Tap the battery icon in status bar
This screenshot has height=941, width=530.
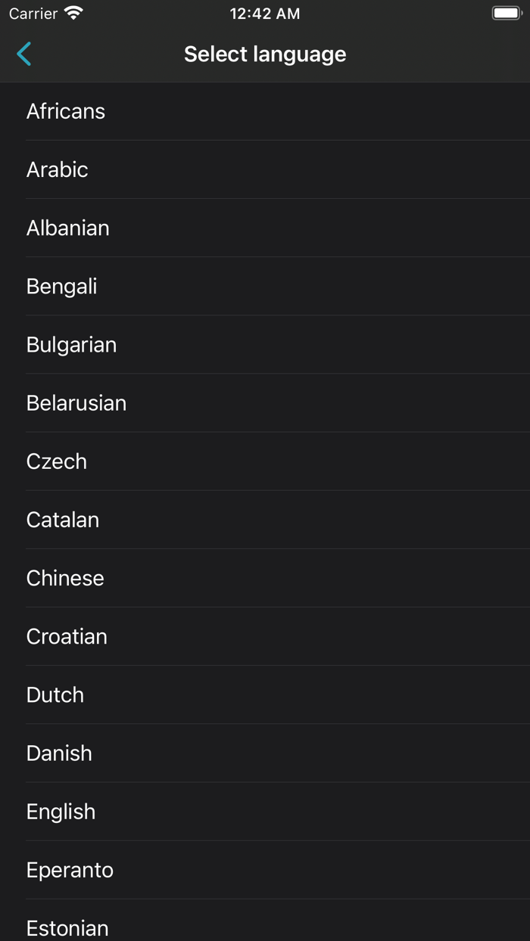(507, 14)
